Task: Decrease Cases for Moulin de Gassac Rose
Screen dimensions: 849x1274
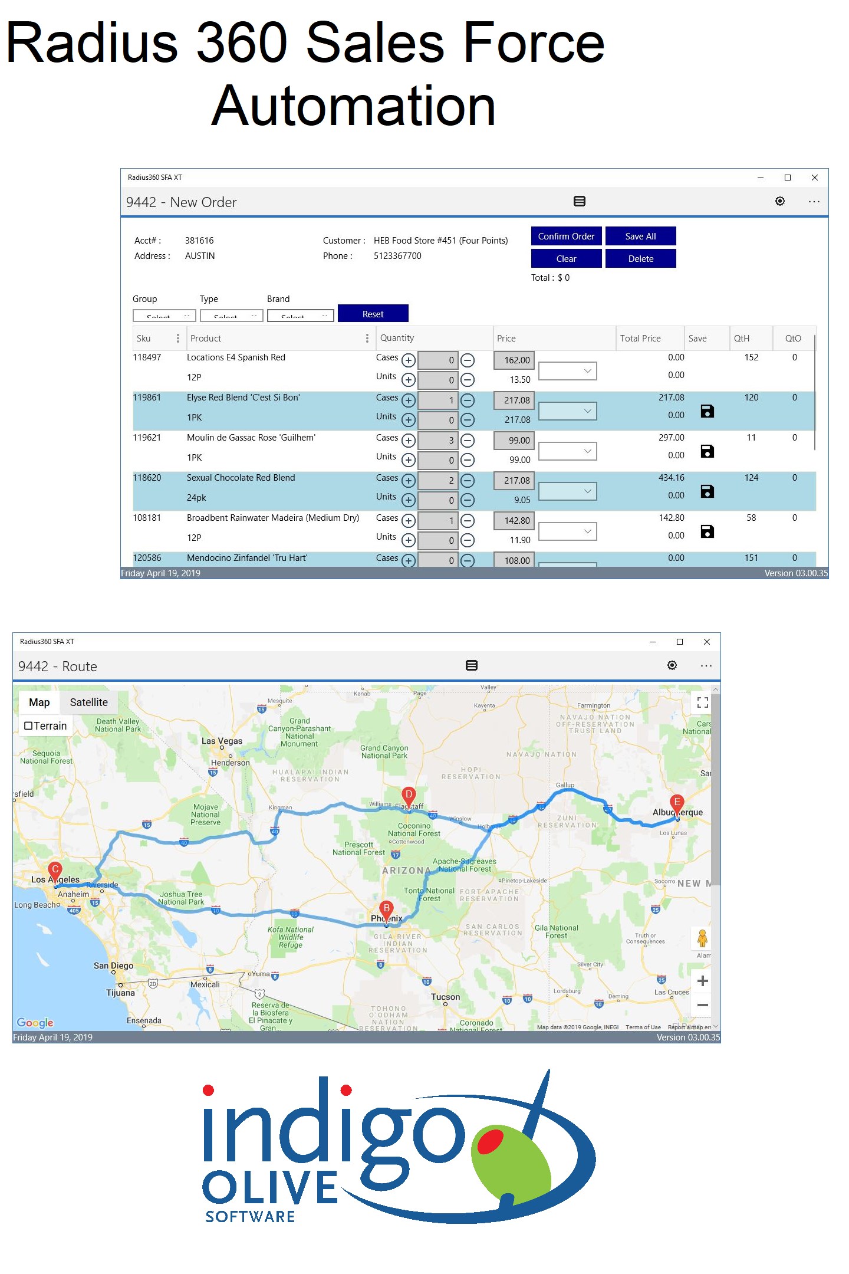Action: pos(468,441)
